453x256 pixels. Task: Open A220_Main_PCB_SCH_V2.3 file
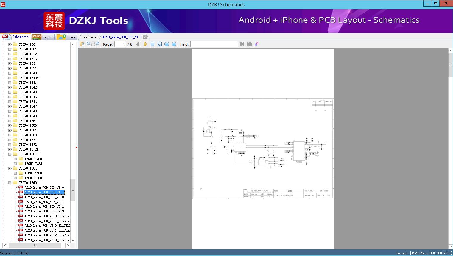tap(44, 211)
